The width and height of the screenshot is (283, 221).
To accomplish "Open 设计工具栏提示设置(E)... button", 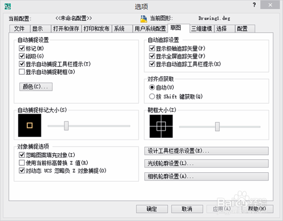I will [x=207, y=151].
